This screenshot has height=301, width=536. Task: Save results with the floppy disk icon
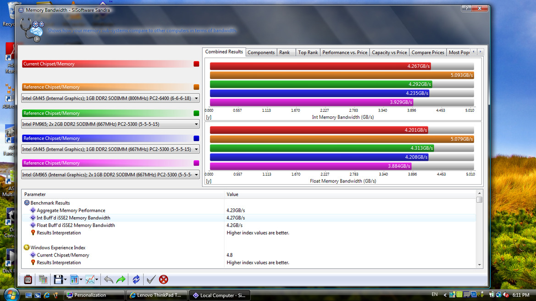coord(58,279)
